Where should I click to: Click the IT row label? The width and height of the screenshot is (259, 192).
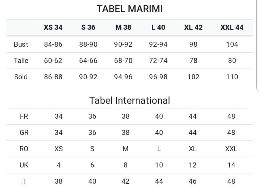tap(24, 181)
